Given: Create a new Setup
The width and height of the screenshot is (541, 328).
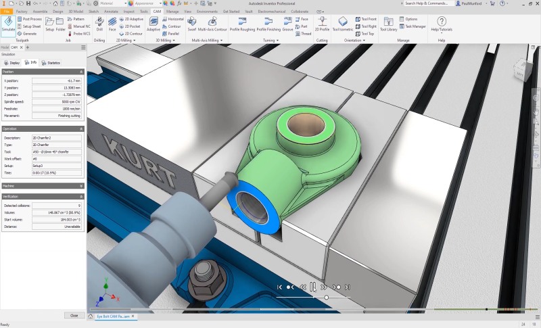Looking at the screenshot, I should tap(49, 24).
